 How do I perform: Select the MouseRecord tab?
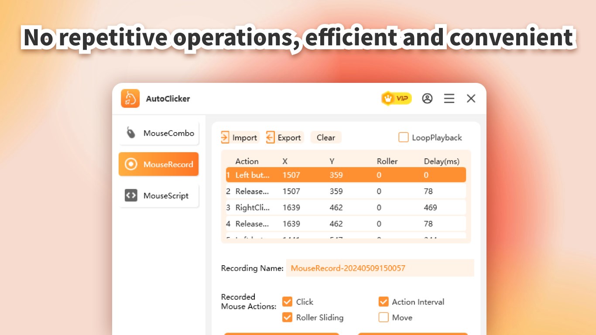tap(159, 164)
